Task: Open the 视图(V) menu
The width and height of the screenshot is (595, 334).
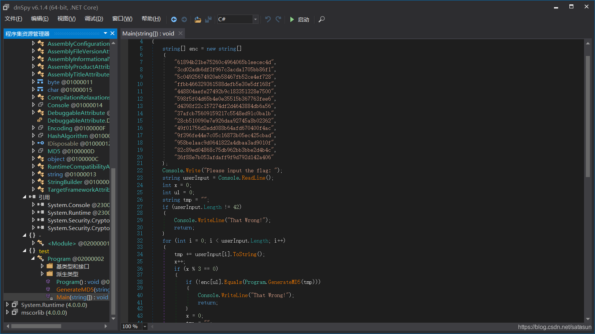Action: tap(66, 19)
